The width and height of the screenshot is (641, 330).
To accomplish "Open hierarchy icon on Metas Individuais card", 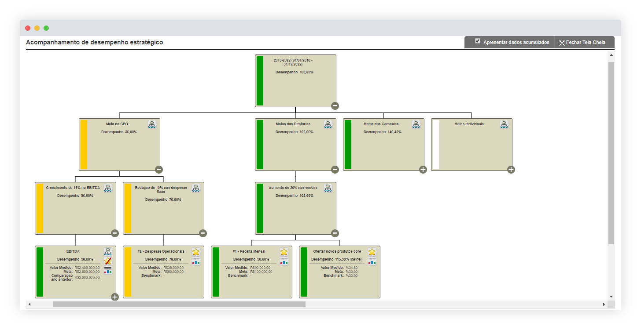I will pyautogui.click(x=504, y=124).
